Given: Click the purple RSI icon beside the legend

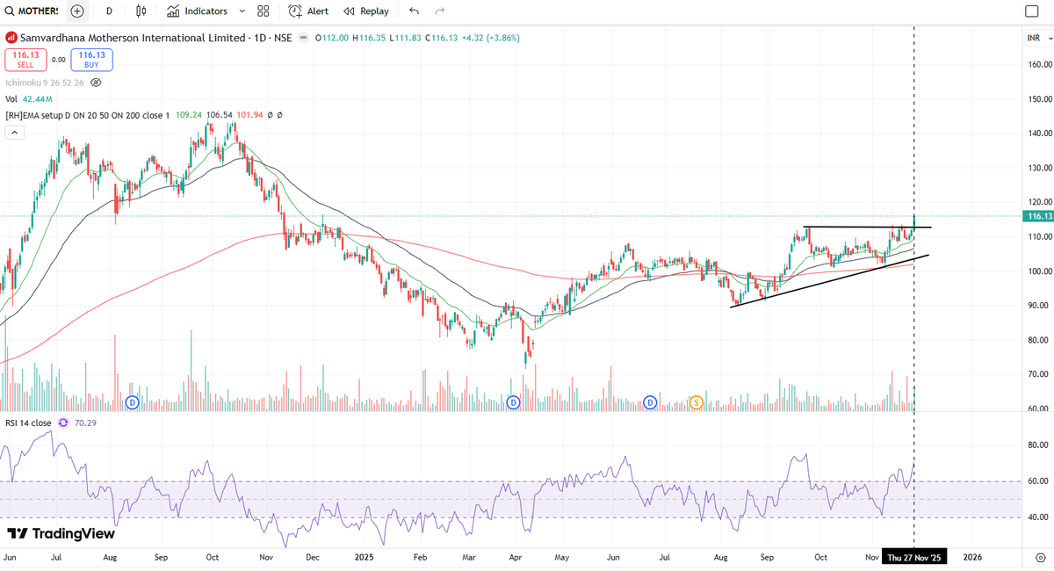Looking at the screenshot, I should click(x=63, y=423).
